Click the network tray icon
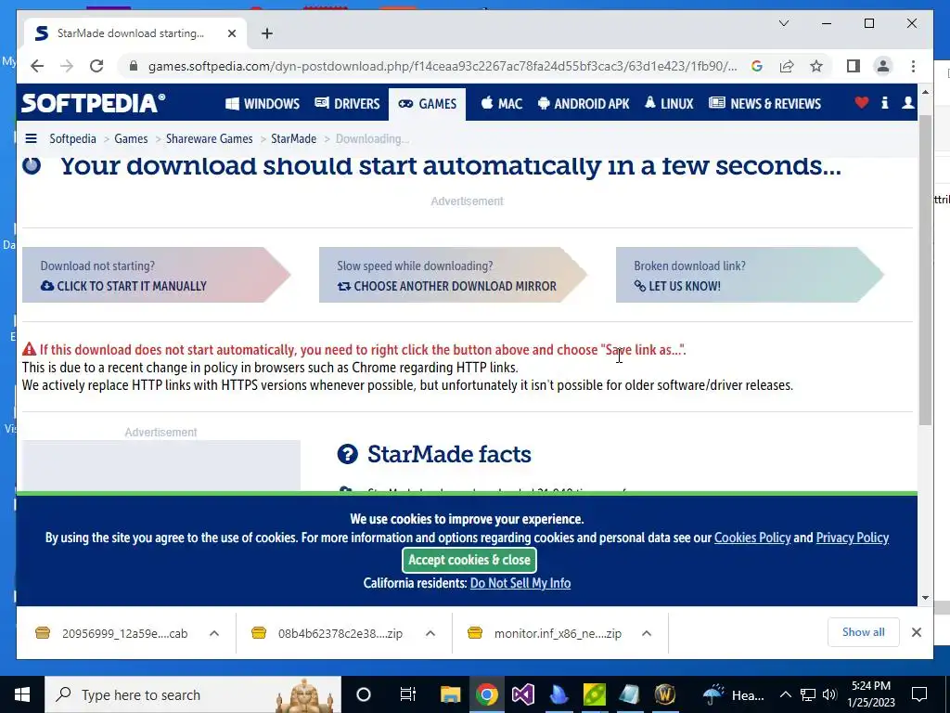Screen dimensions: 950x713 (x=808, y=694)
